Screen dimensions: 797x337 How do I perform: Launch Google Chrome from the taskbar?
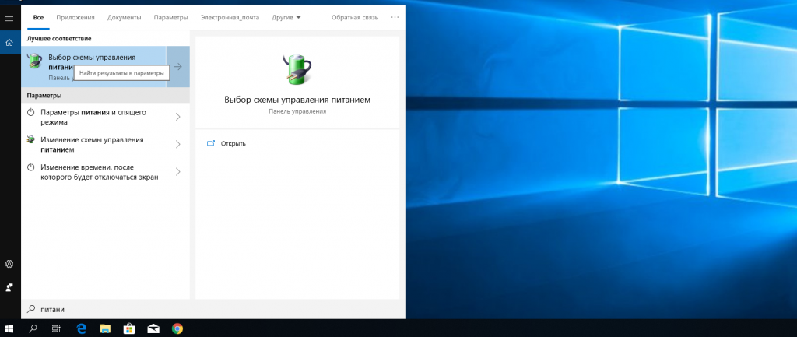tap(177, 328)
